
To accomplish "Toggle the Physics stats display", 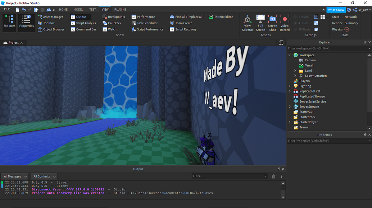I will pyautogui.click(x=337, y=29).
